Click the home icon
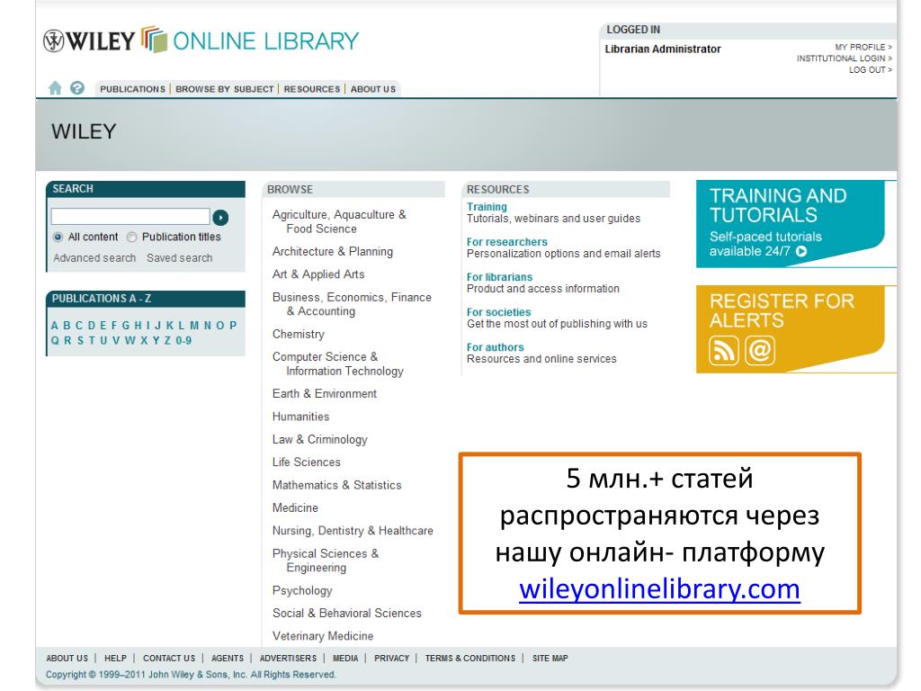Viewport: 921px width, 691px height. pos(55,88)
